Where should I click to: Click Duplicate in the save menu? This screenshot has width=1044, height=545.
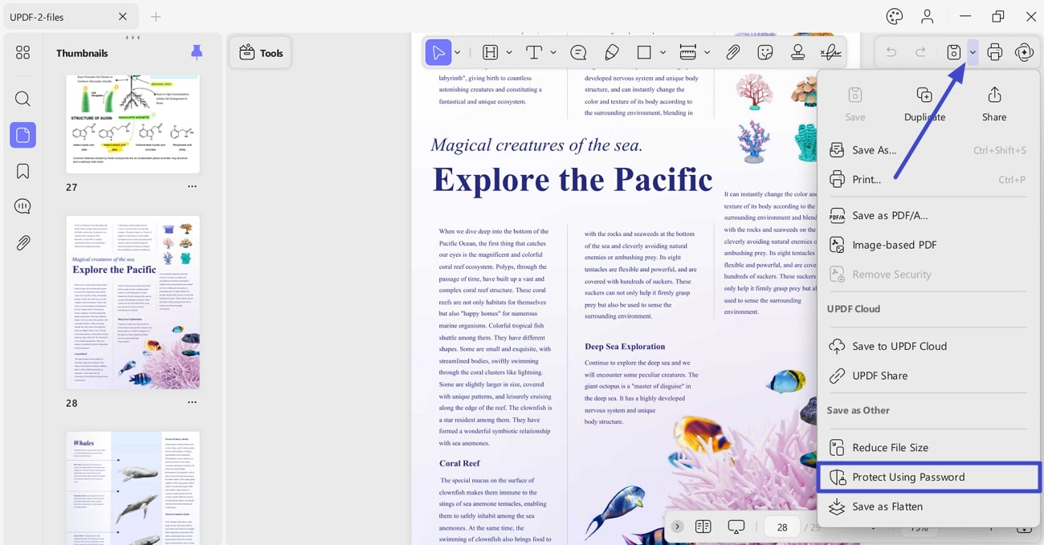coord(924,104)
